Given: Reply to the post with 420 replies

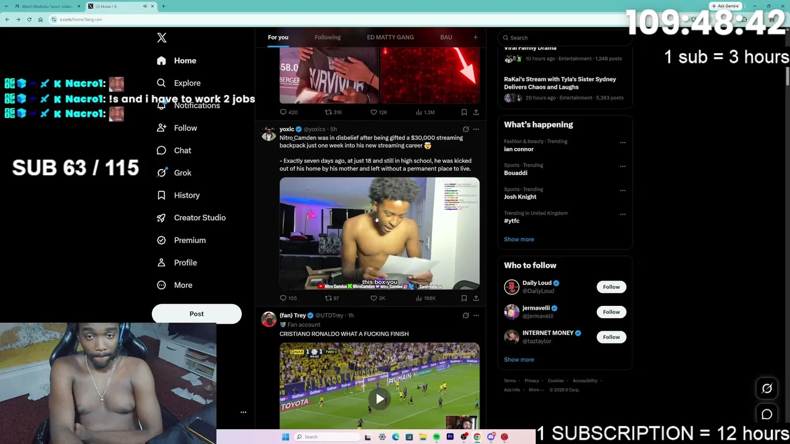Looking at the screenshot, I should point(289,112).
